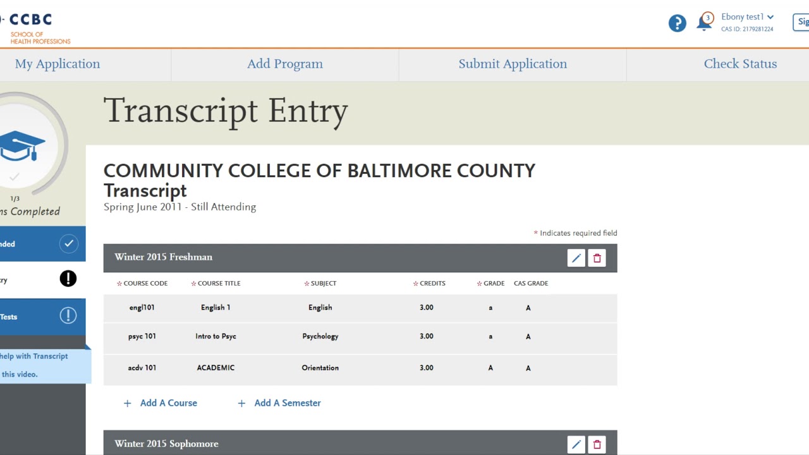Viewport: 809px width, 455px height.
Task: Edit the Winter 2015 Sophomore semester
Action: [576, 444]
